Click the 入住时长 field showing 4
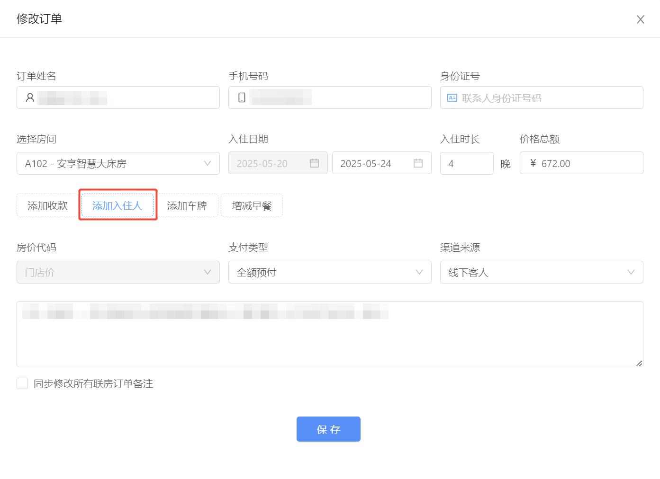Viewport: 660px width, 479px height. click(x=467, y=163)
